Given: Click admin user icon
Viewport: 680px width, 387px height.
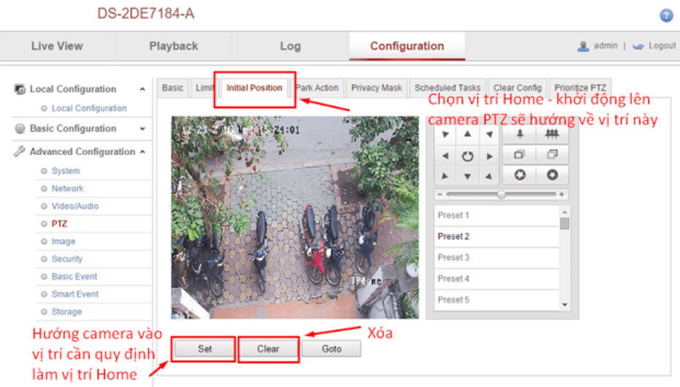Looking at the screenshot, I should coord(583,46).
